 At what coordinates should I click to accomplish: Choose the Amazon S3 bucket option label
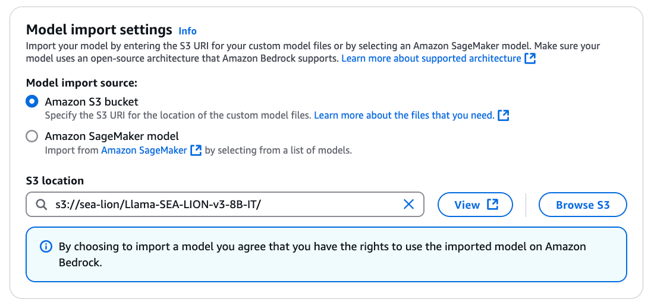coord(92,101)
